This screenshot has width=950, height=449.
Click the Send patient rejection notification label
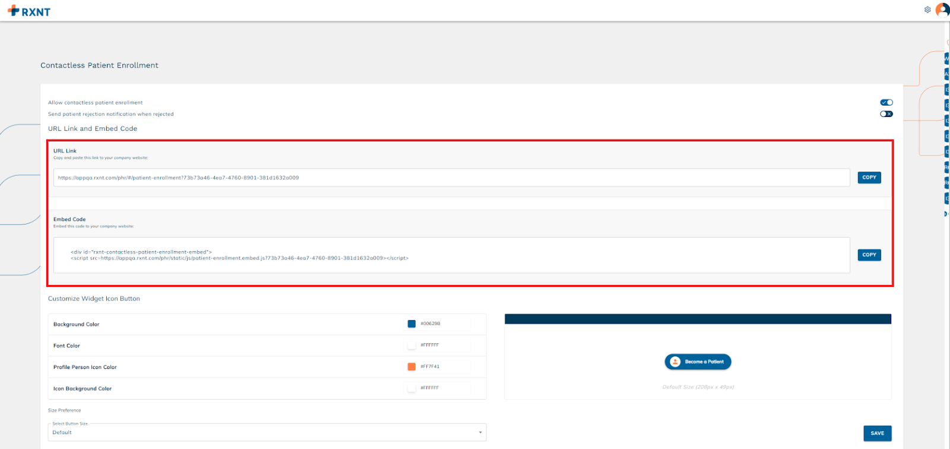[111, 114]
